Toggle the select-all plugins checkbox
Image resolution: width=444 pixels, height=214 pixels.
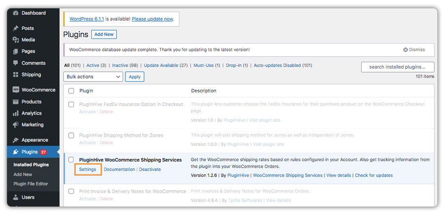click(72, 91)
